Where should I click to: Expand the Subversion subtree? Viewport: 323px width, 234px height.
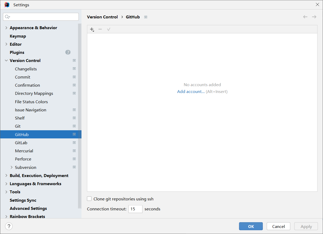coord(12,167)
